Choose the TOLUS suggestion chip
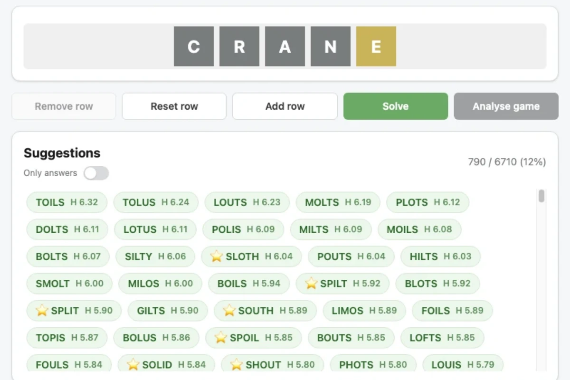The width and height of the screenshot is (570, 380). [156, 202]
